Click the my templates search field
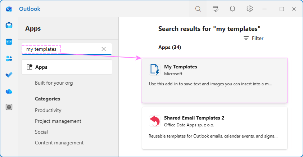 coord(67,49)
